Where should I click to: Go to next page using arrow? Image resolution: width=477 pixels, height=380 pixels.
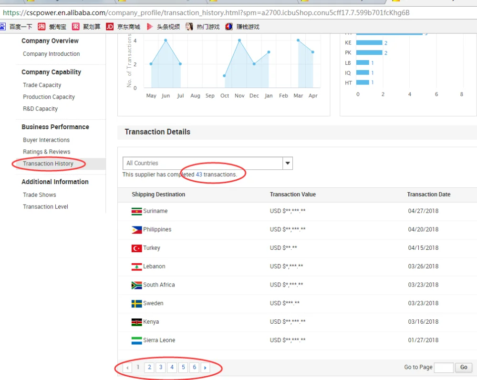pyautogui.click(x=205, y=368)
